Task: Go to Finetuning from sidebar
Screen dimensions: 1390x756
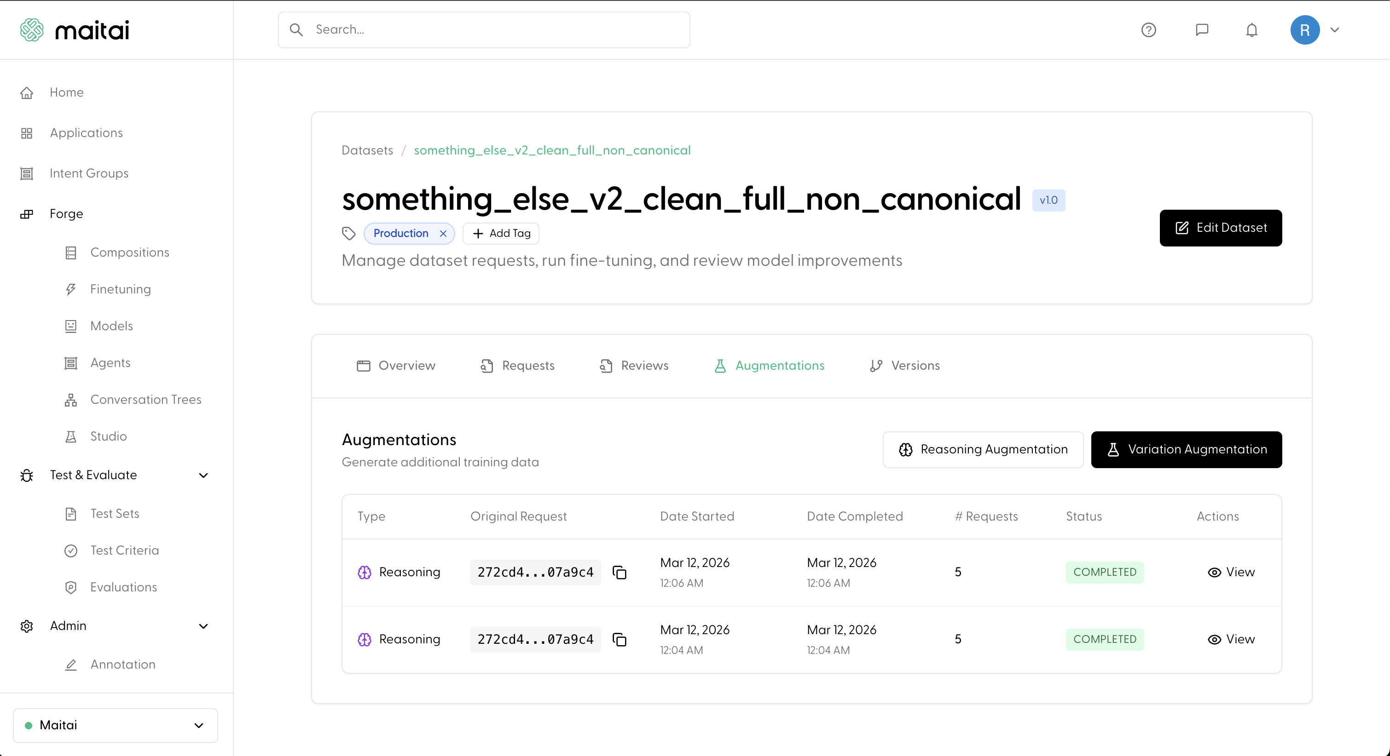Action: tap(120, 289)
